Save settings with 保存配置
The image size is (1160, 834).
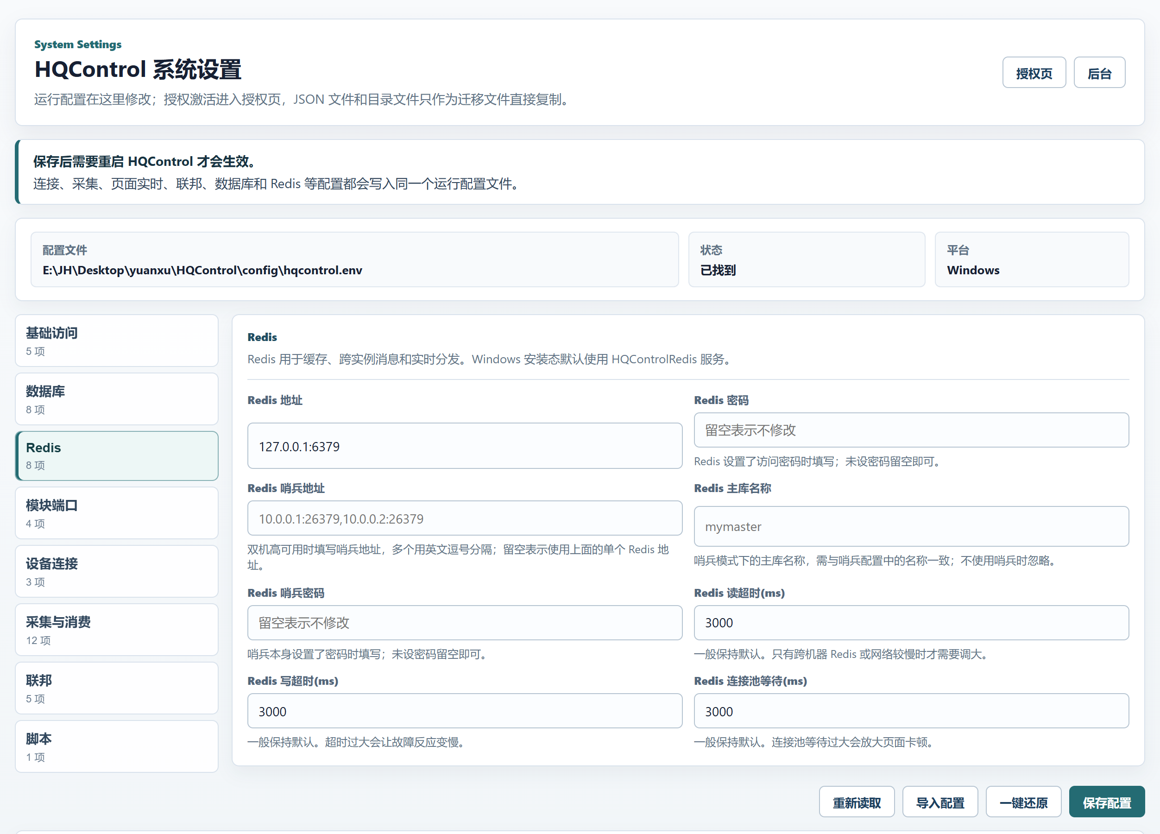pos(1107,802)
